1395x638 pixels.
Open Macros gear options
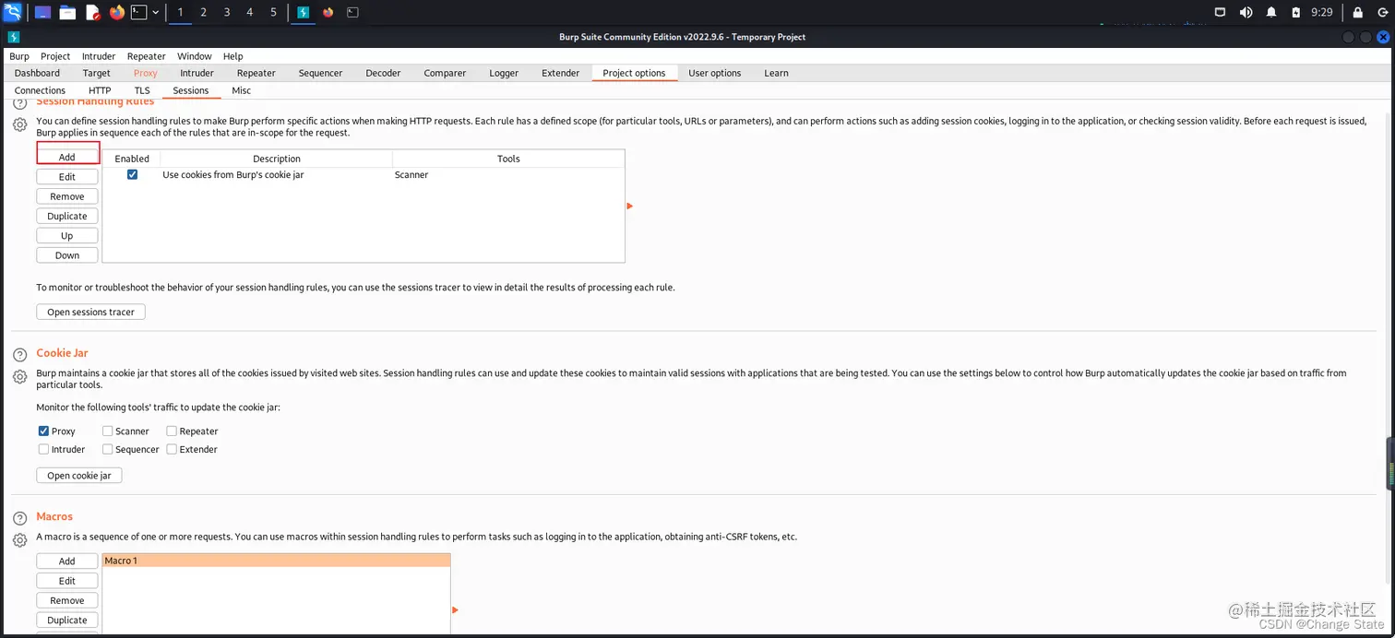click(19, 540)
